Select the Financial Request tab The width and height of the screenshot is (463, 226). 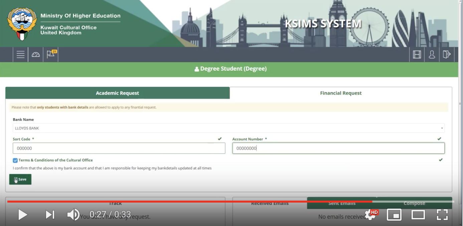341,93
